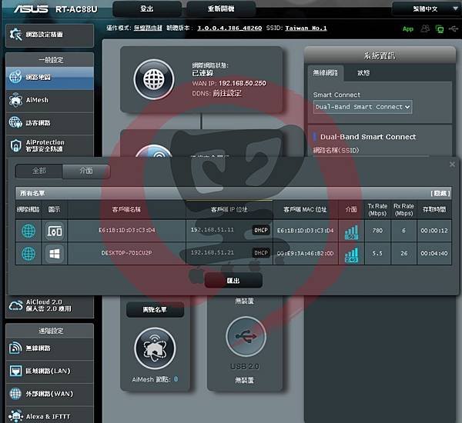The width and height of the screenshot is (462, 423).
Task: Click the USB status icon in top bar
Action: coord(454,28)
